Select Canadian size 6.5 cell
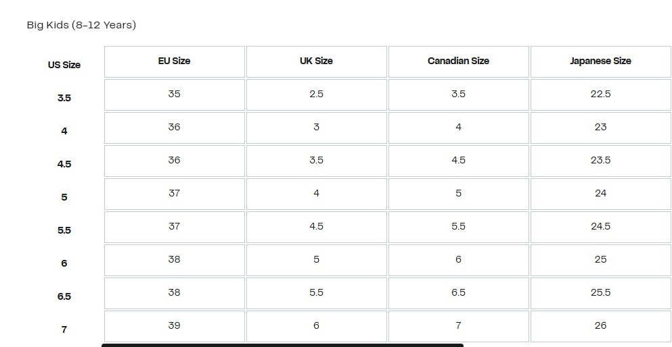This screenshot has height=347, width=672. point(458,292)
